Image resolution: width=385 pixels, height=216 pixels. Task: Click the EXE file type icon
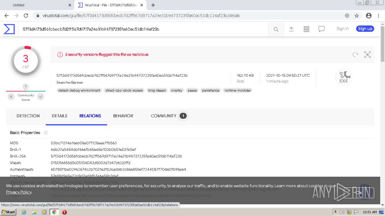coord(344,77)
